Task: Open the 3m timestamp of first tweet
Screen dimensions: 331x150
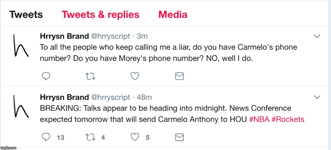Action: (142, 36)
